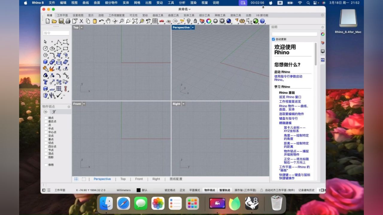The image size is (383, 215).
Task: Toggle 正交 ortho mode in status bar
Action: pos(182,190)
